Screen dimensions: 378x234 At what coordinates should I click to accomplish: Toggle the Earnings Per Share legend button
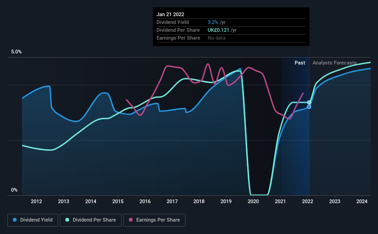pos(155,220)
